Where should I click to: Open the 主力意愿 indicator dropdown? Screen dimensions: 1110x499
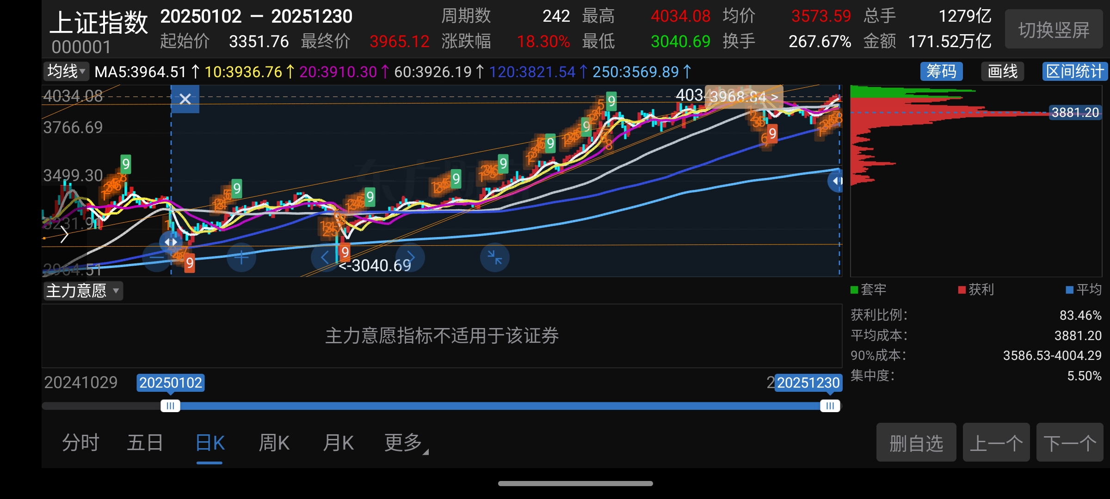(x=83, y=291)
